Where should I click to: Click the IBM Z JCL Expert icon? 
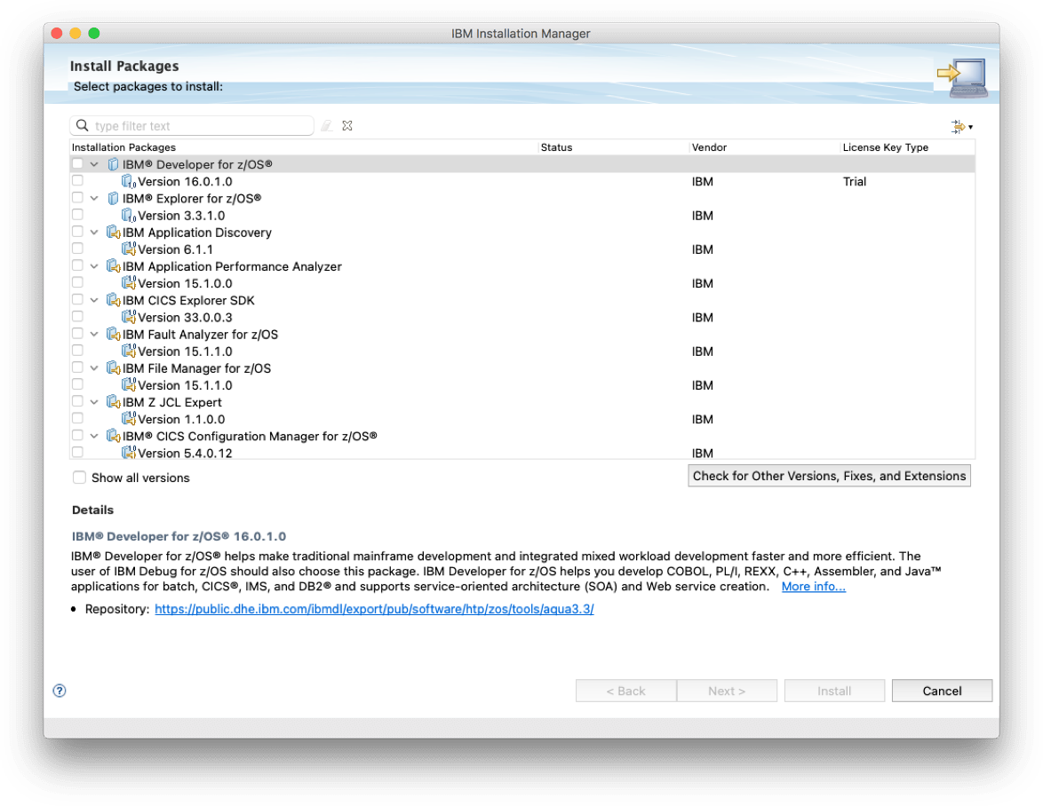(113, 401)
